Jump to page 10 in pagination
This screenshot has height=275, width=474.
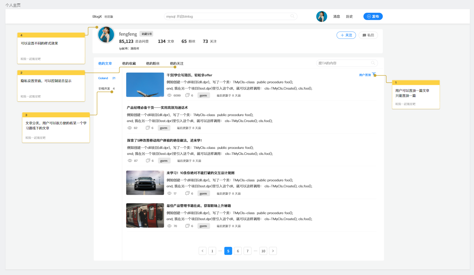[263, 251]
